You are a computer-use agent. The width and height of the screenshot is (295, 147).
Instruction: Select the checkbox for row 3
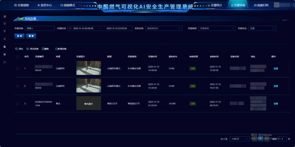[x=18, y=104]
